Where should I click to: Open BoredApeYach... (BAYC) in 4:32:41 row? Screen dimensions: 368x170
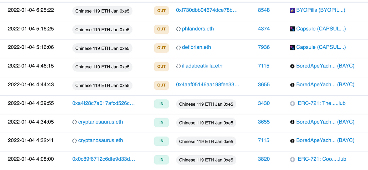(325, 140)
